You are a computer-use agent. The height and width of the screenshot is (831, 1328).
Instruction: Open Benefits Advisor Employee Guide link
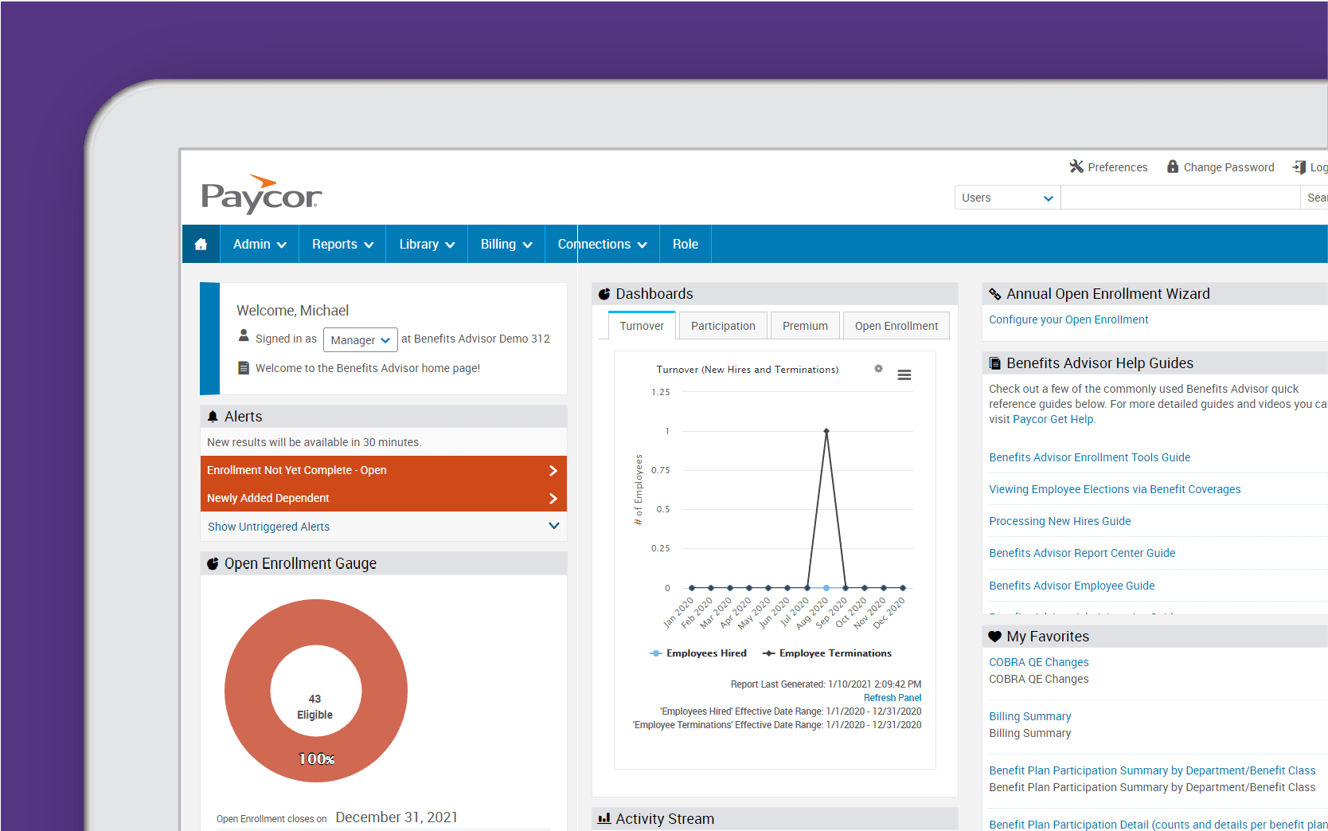pos(1072,586)
